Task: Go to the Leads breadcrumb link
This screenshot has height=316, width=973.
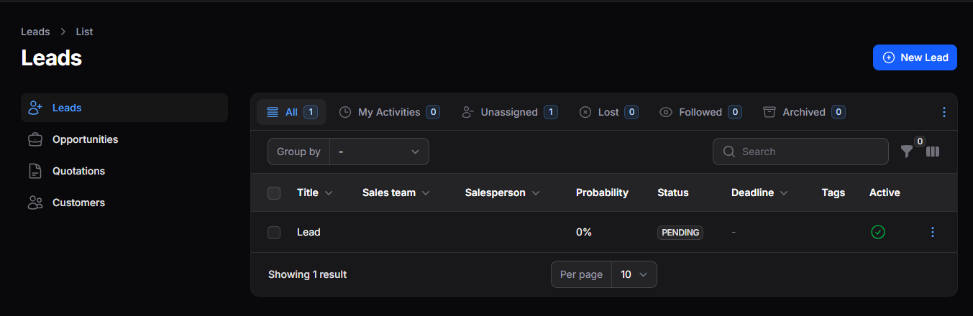Action: tap(35, 32)
